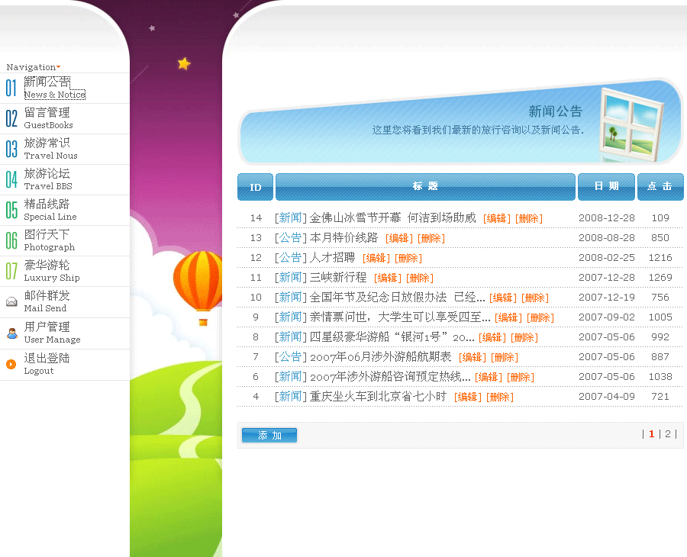This screenshot has height=557, width=687.
Task: Open the title 本月特价线路
Action: click(x=343, y=238)
